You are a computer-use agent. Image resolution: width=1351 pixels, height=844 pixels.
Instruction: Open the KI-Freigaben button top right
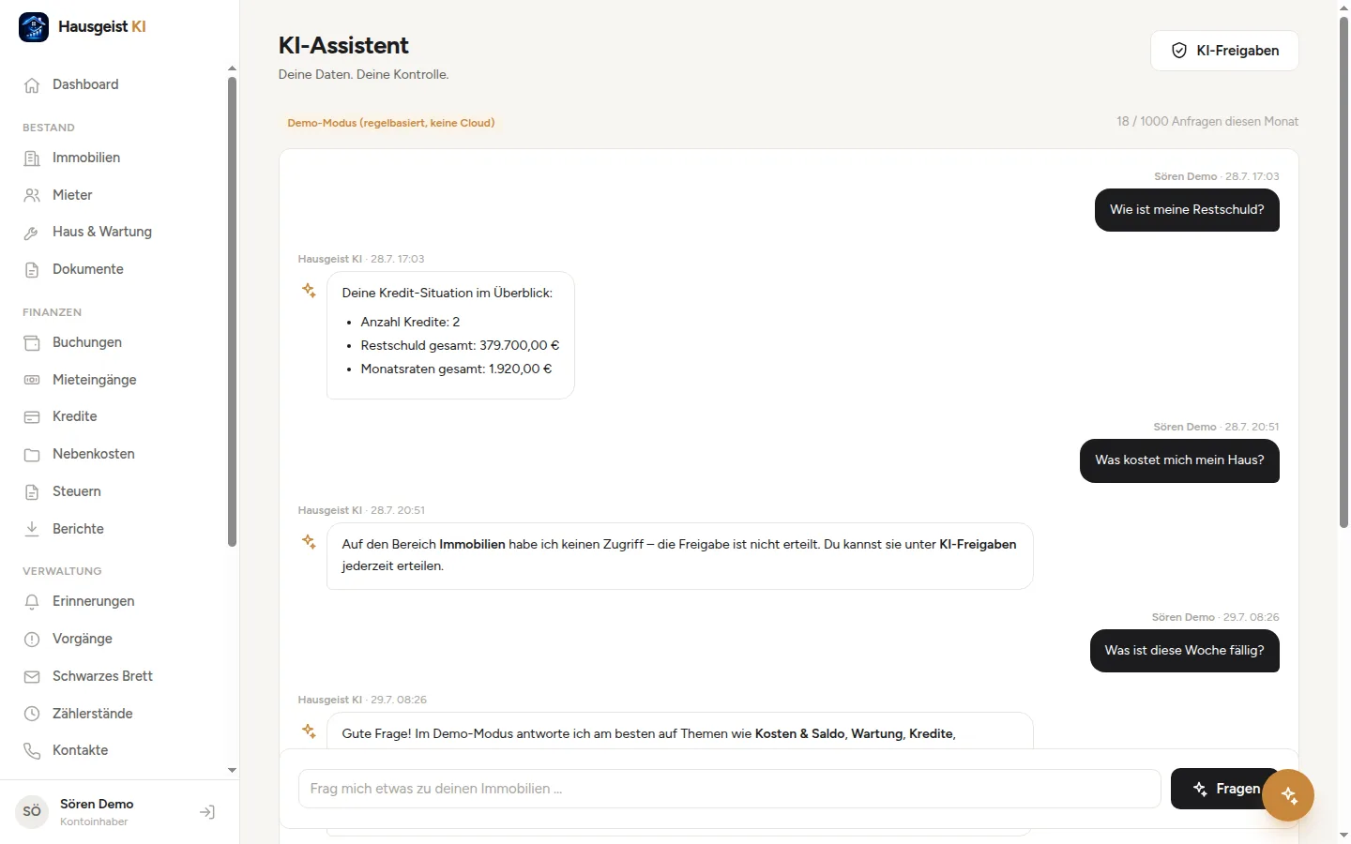[1224, 51]
